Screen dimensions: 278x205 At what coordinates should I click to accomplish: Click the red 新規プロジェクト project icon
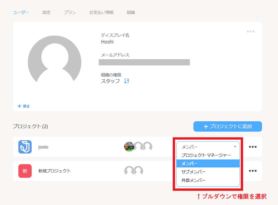(x=25, y=171)
